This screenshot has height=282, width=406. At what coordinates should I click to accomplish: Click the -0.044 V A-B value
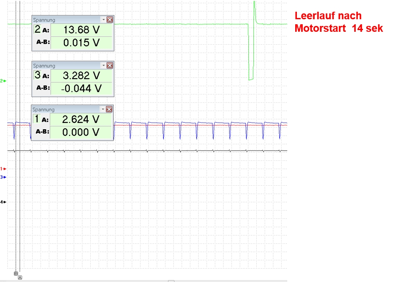point(82,89)
